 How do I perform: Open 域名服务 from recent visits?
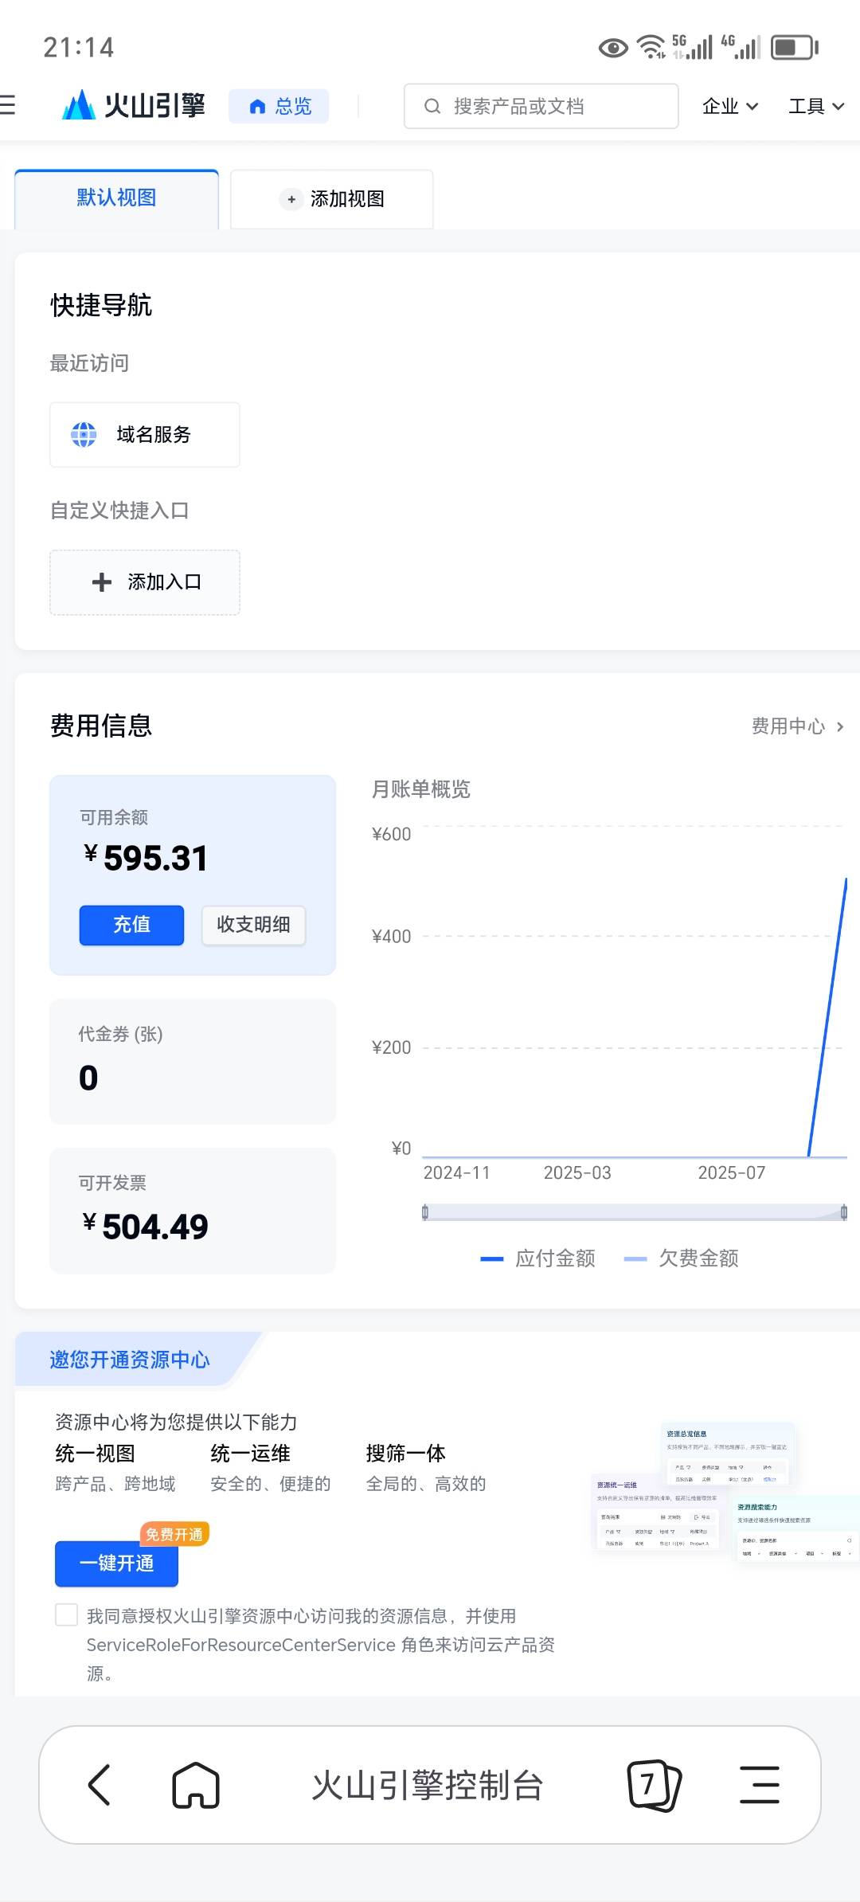[x=145, y=435]
